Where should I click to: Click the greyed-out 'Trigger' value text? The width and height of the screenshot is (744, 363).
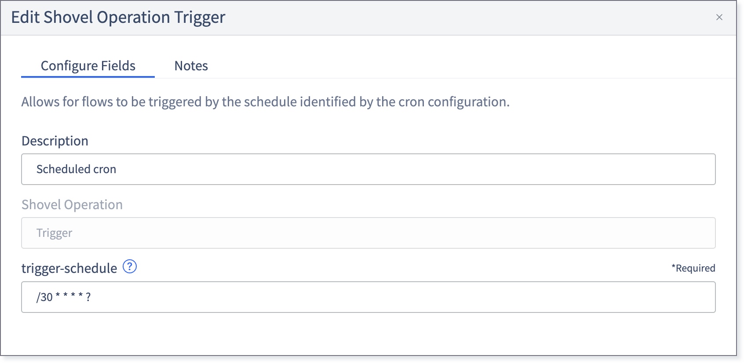(x=54, y=233)
